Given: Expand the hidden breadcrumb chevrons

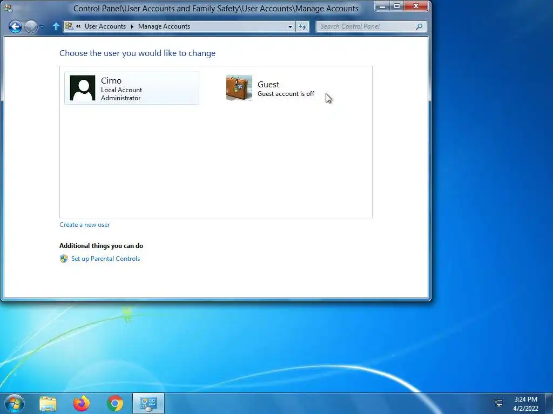Looking at the screenshot, I should 78,26.
